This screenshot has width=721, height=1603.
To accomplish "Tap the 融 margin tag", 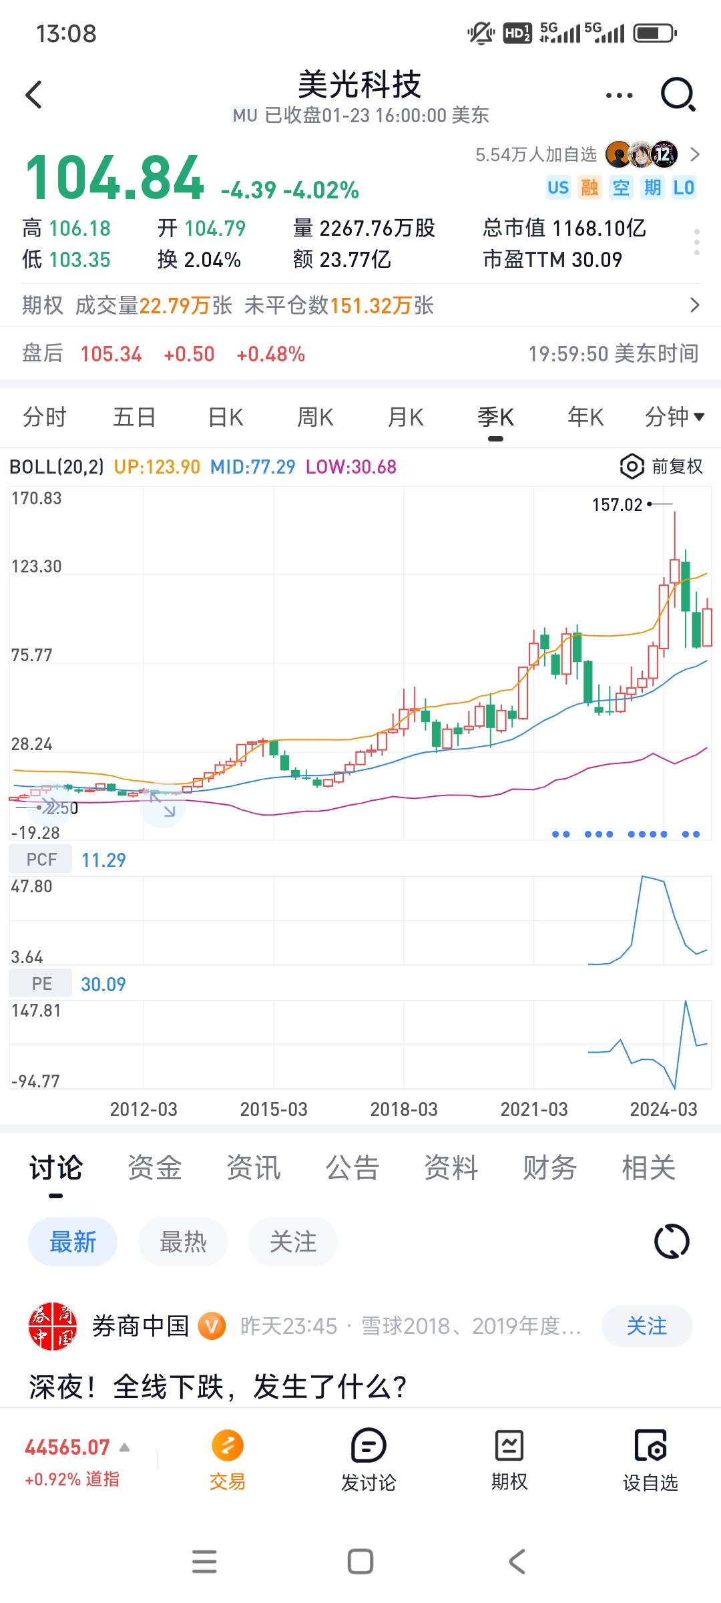I will [x=589, y=188].
